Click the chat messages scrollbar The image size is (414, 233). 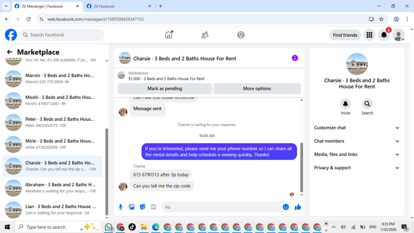point(302,167)
